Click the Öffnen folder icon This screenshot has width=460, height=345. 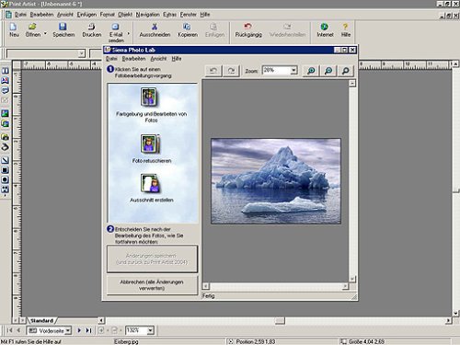pyautogui.click(x=32, y=27)
